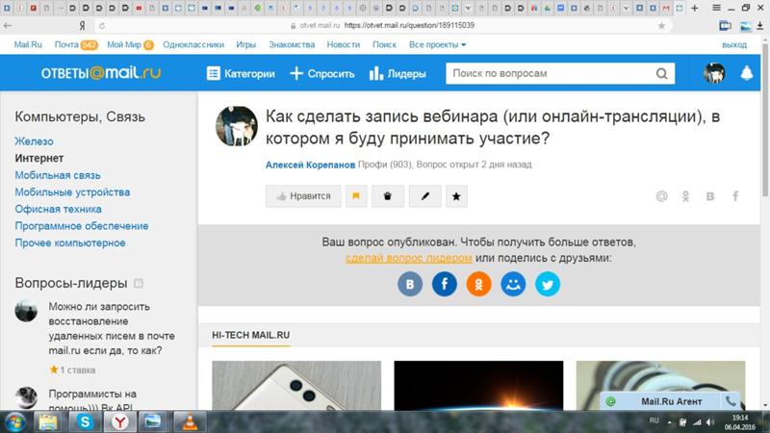Click the bookmark flag icon under question
The height and width of the screenshot is (433, 770).
tap(356, 196)
